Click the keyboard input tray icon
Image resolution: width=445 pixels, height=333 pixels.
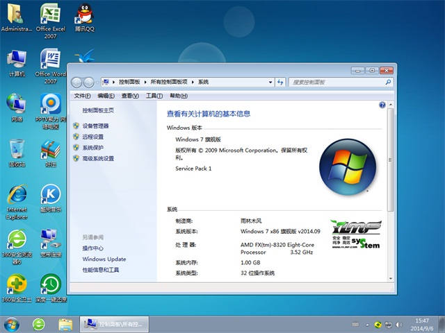[x=355, y=325]
